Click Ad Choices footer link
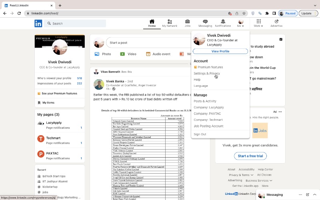The width and height of the screenshot is (320, 200). [264, 175]
